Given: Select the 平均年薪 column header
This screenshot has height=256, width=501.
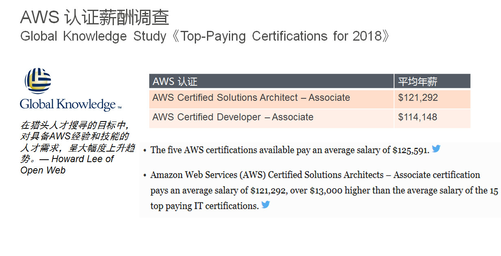Looking at the screenshot, I should (x=432, y=81).
